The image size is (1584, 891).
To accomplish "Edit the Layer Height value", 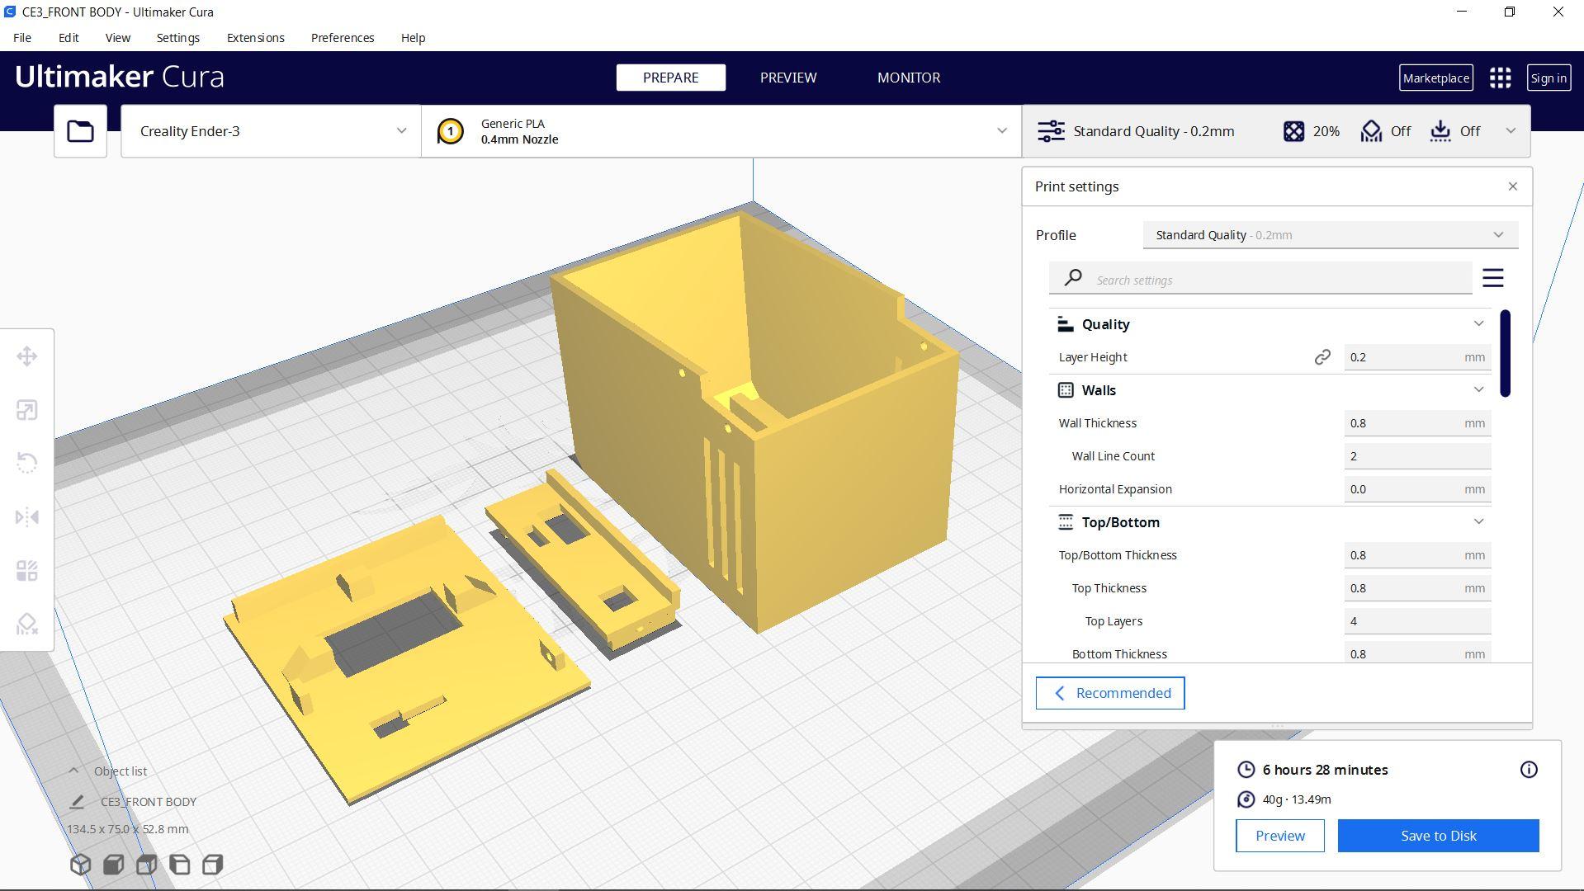I will (x=1417, y=357).
